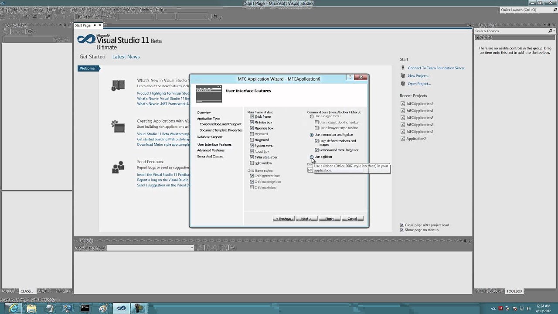Click Connect To Team Foundation Server link

tap(436, 68)
